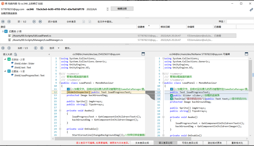Select [field] slider : Slider outline item

point(25,63)
